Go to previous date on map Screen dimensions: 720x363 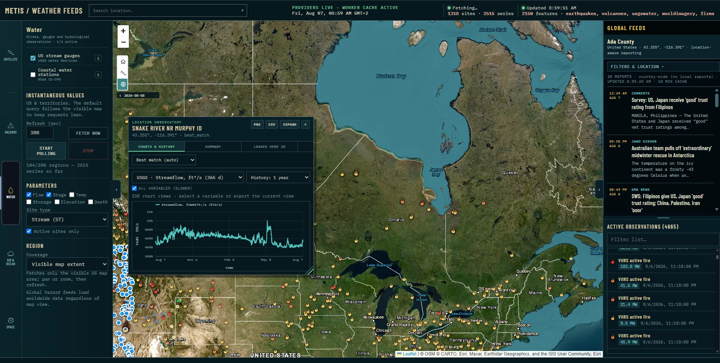[x=120, y=96]
